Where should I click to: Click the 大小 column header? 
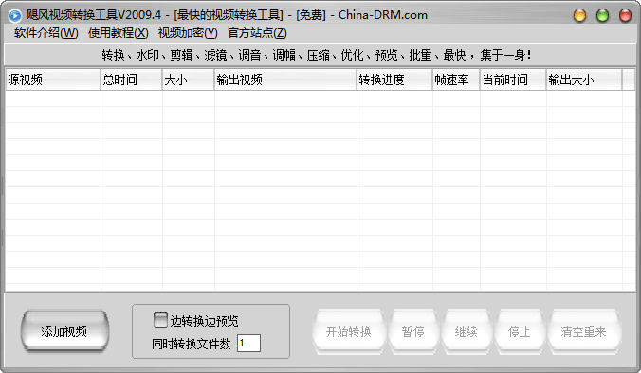coord(188,80)
